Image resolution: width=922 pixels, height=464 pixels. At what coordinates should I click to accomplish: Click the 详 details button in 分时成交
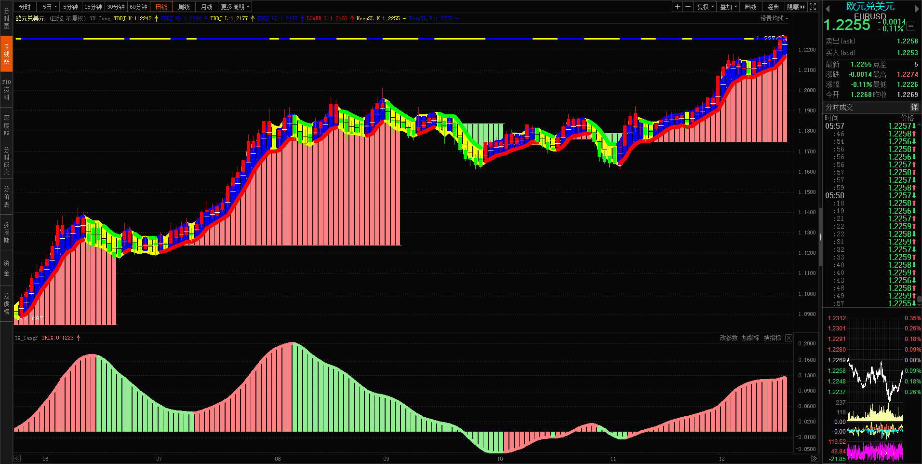[x=914, y=107]
